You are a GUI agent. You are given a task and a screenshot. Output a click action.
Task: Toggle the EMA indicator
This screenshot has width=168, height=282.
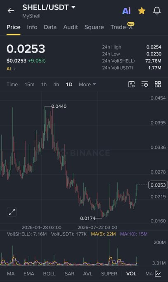coord(29,274)
